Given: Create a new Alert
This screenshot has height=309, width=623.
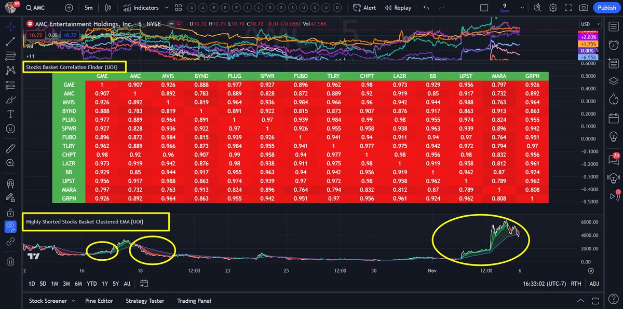Looking at the screenshot, I should (x=364, y=8).
